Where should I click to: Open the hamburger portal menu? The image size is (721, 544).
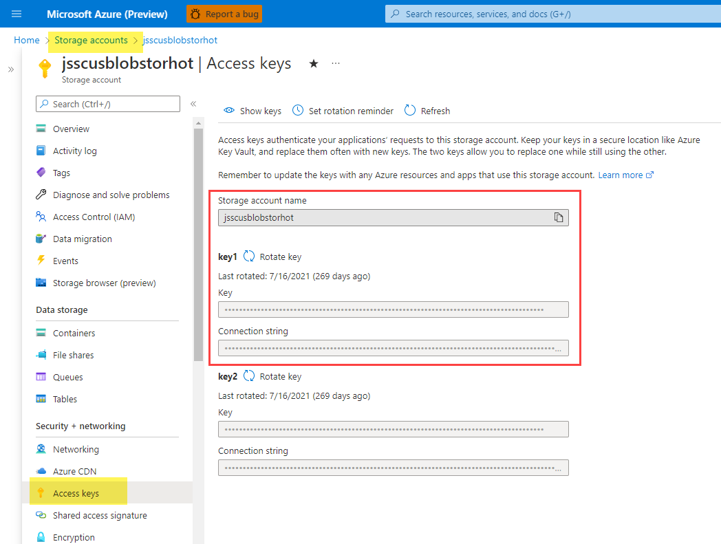coord(17,14)
